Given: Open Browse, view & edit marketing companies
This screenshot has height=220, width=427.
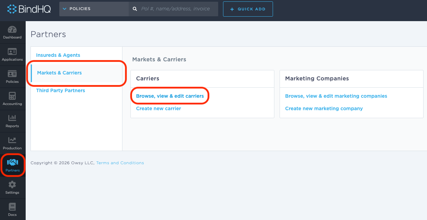Looking at the screenshot, I should (336, 96).
